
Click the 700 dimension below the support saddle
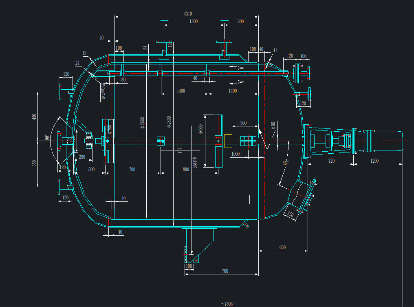225,271
